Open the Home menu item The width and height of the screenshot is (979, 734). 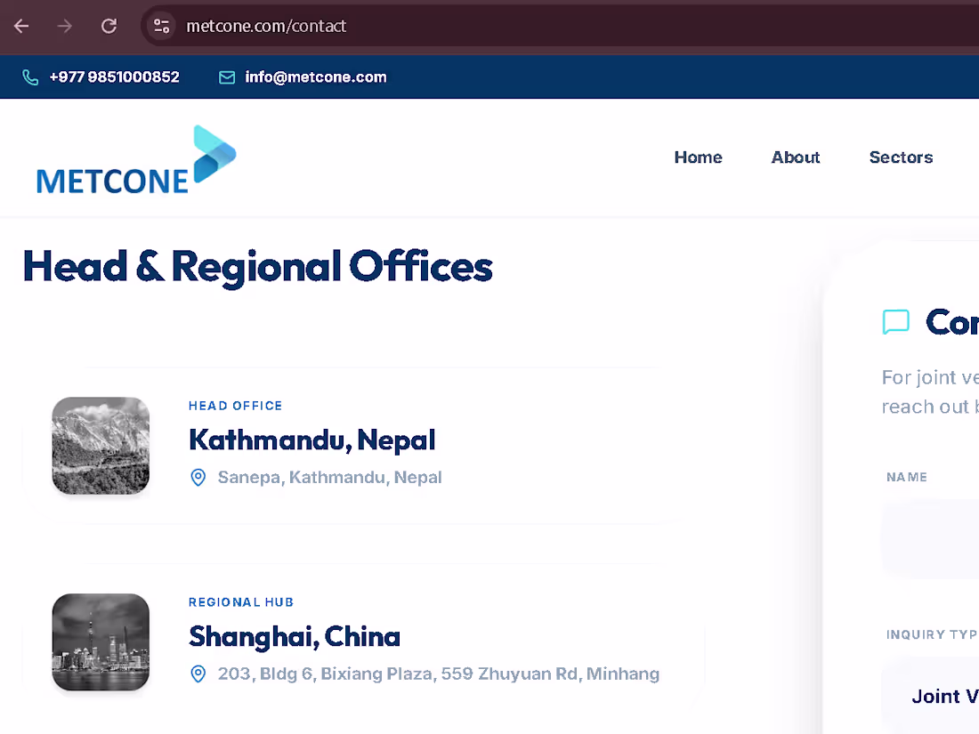coord(698,157)
